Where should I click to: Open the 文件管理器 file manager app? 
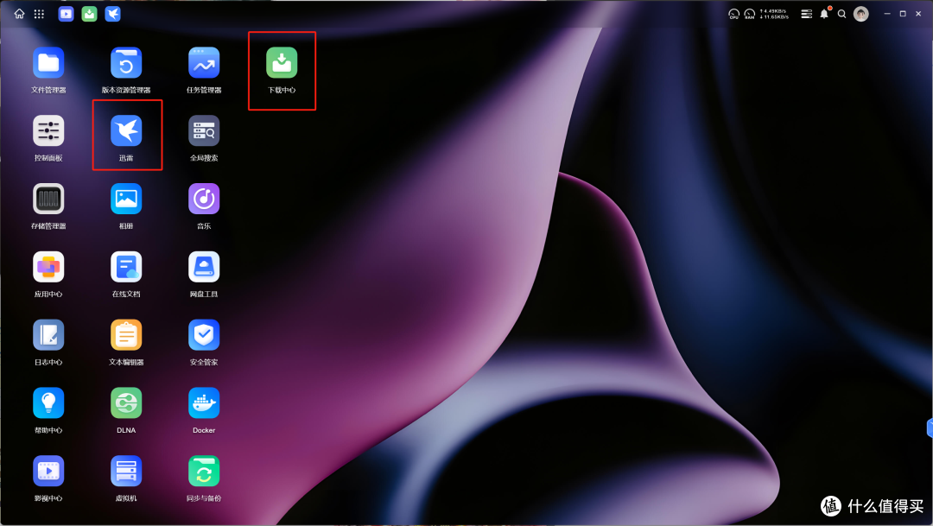pyautogui.click(x=48, y=63)
